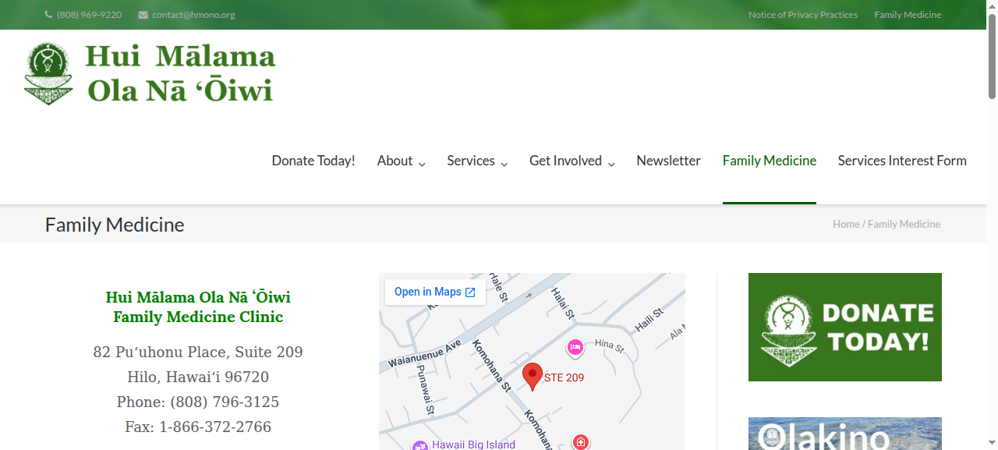
Task: Click the Home breadcrumb link
Action: point(846,224)
